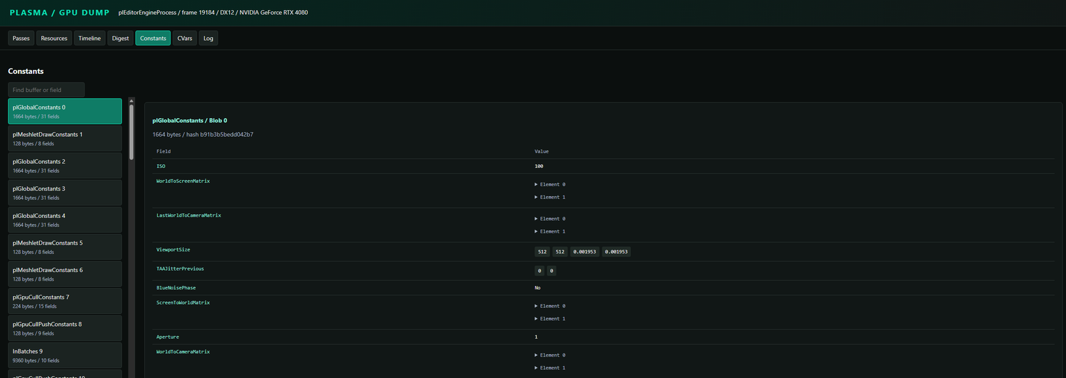Click the WorldToScreenMatrix field name
Screen dimensions: 1066x378
[183, 181]
